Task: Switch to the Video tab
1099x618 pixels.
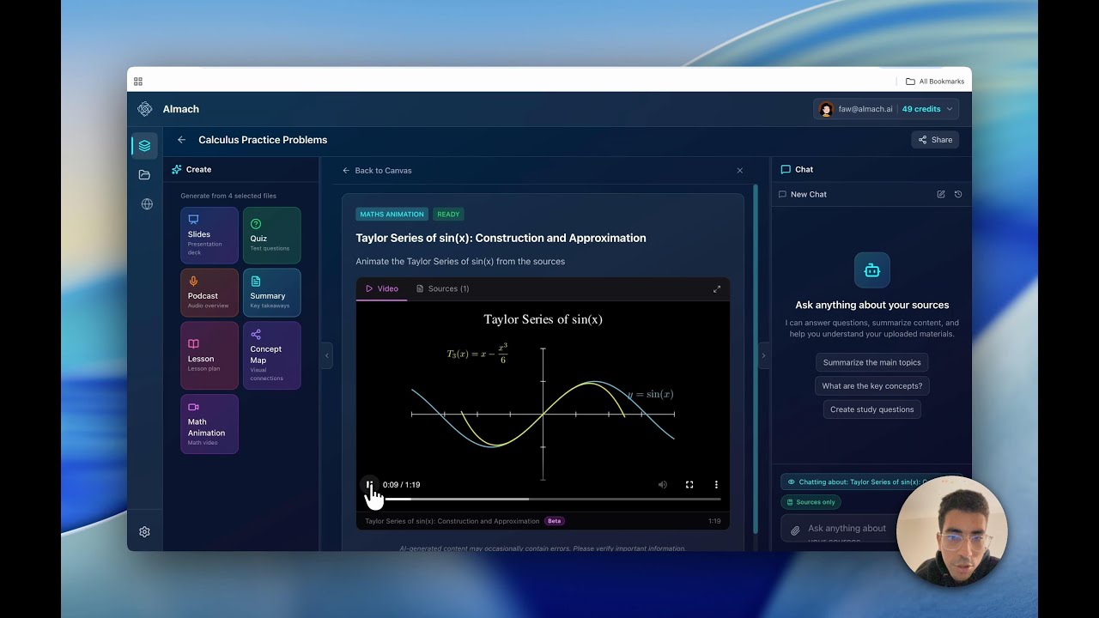Action: [382, 288]
